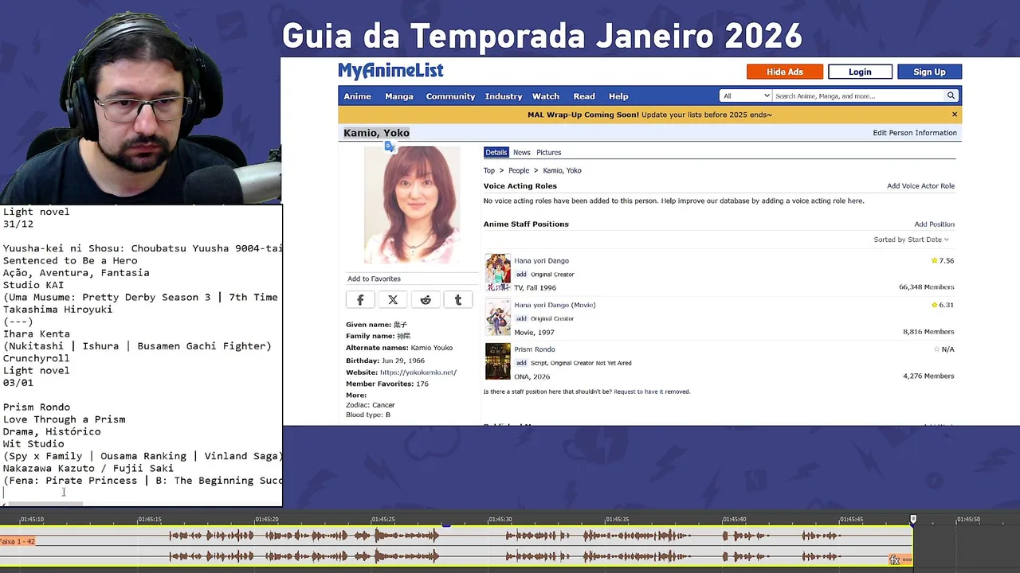
Task: Click Prism Rondo cover thumbnail
Action: pyautogui.click(x=498, y=361)
